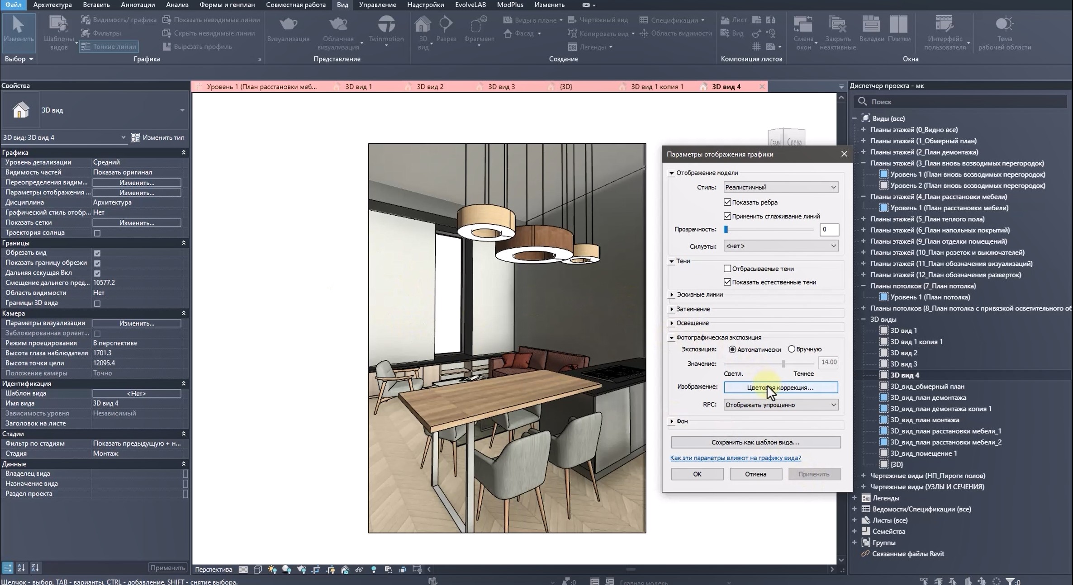
Task: Launch Twinmotion from the ribbon
Action: pyautogui.click(x=386, y=29)
